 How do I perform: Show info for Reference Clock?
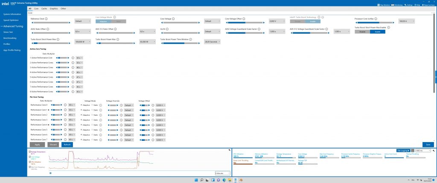tap(46, 19)
